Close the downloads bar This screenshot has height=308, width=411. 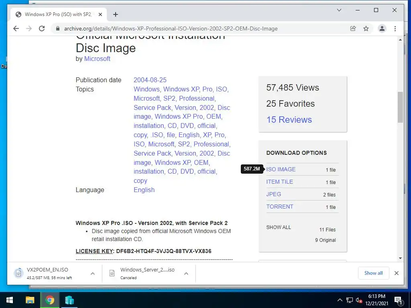click(397, 273)
